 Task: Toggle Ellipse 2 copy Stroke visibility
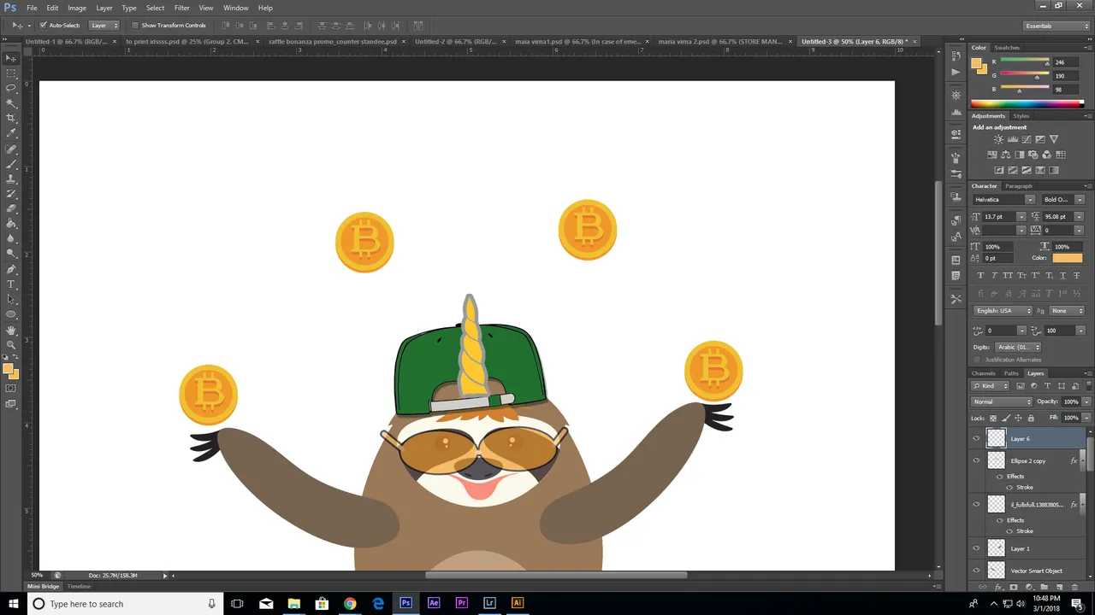point(1009,487)
